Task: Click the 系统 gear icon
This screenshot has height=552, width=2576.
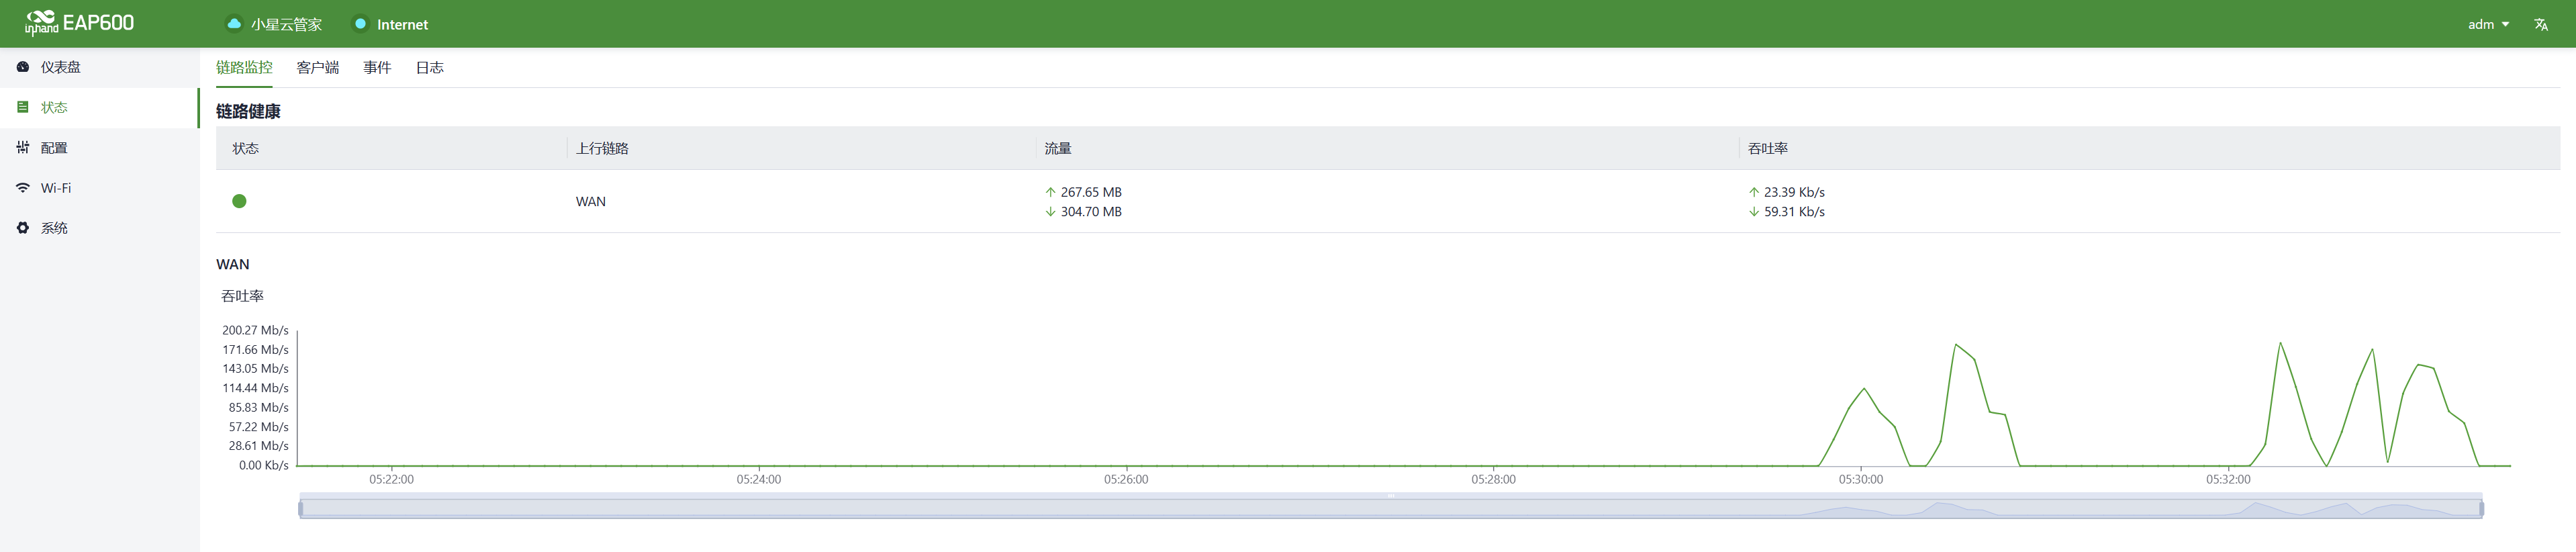Action: [23, 228]
